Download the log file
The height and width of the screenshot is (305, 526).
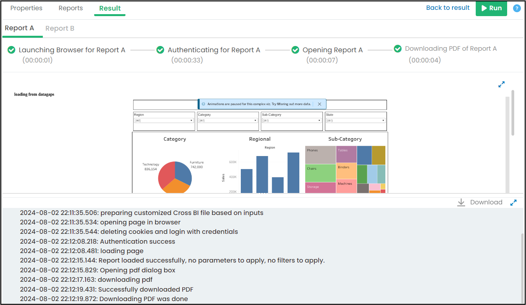tap(480, 202)
